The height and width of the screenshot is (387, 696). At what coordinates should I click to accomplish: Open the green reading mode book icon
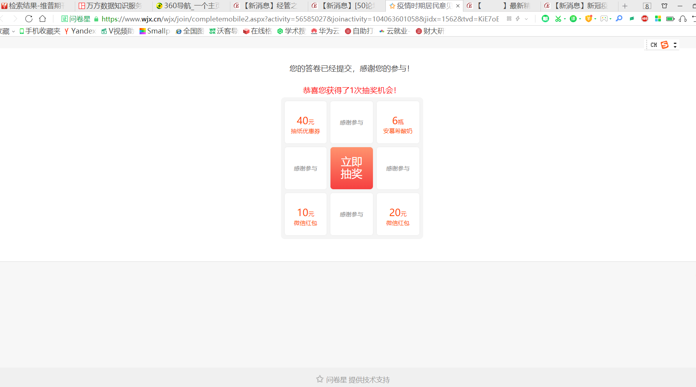(546, 19)
